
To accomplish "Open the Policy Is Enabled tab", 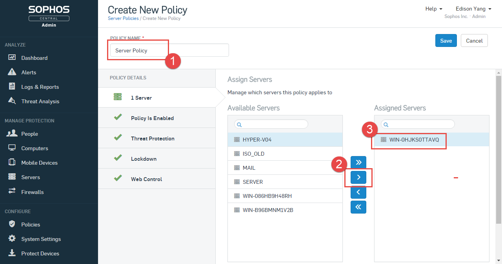I will tap(157, 118).
